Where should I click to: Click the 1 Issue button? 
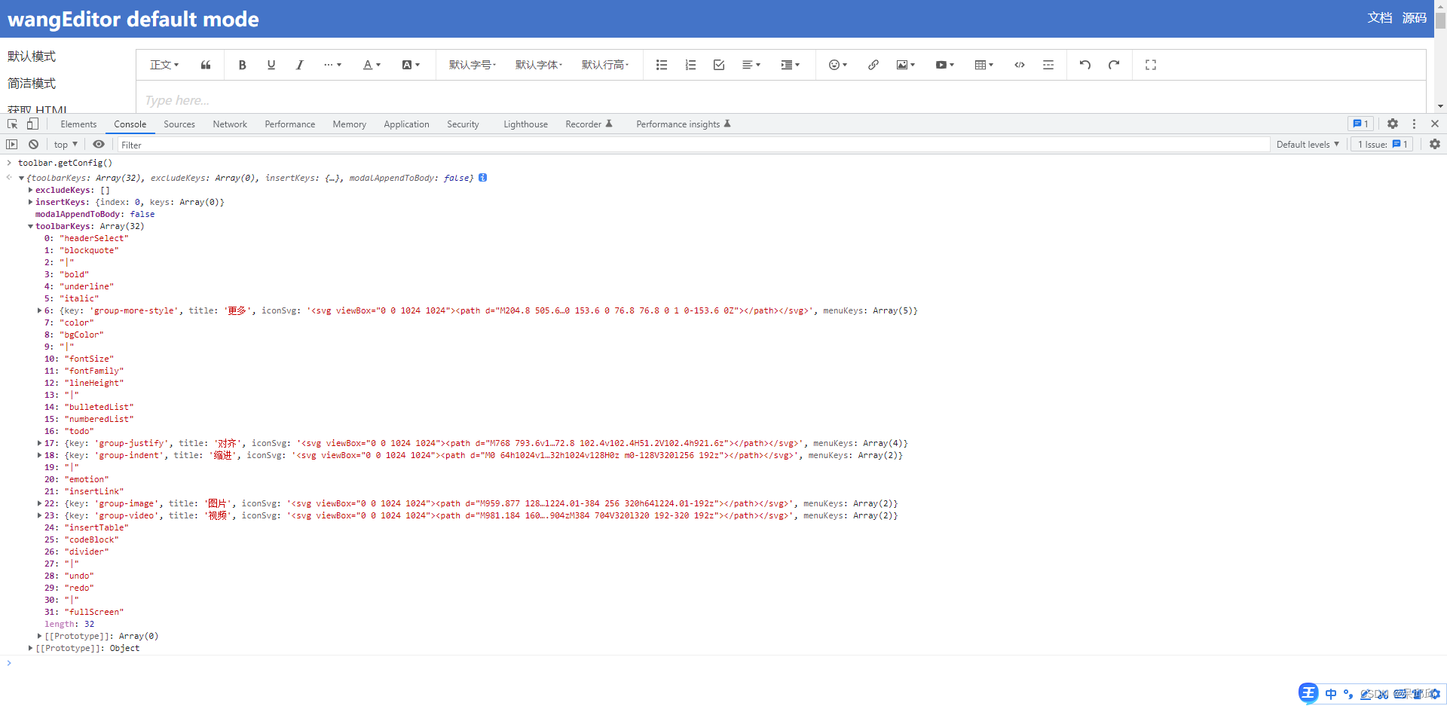tap(1382, 145)
